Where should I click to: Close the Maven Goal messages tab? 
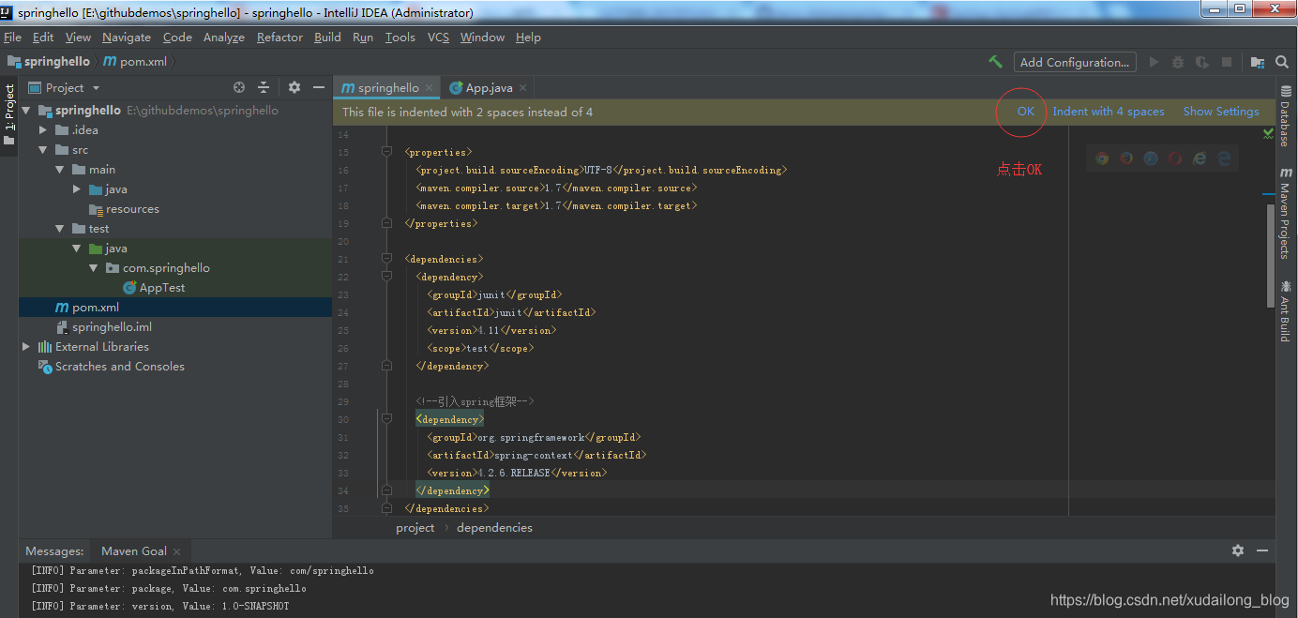coord(176,551)
